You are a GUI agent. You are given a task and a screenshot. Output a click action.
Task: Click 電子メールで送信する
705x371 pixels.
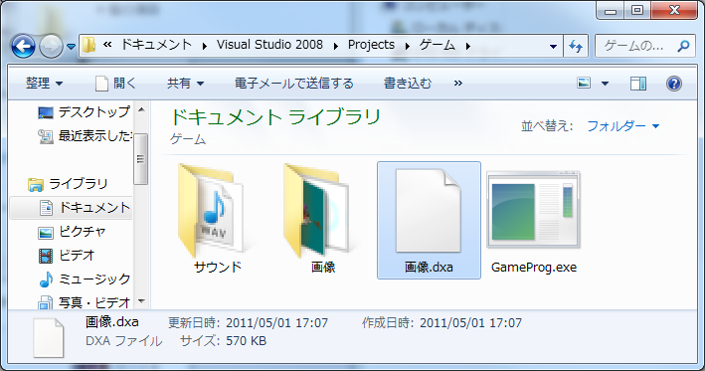294,84
